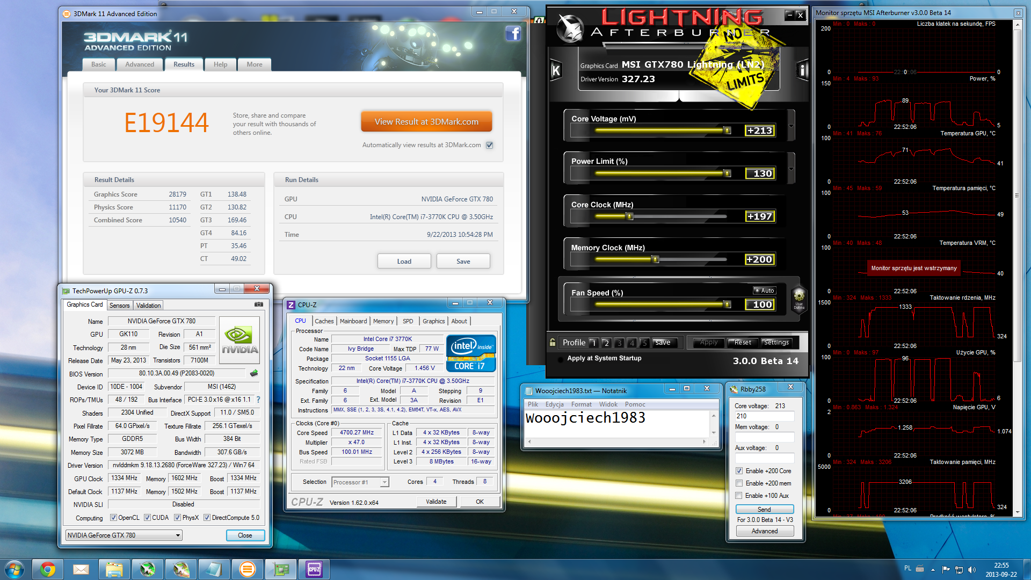The height and width of the screenshot is (580, 1031).
Task: Click the Memory Clock slider handle
Action: point(655,259)
